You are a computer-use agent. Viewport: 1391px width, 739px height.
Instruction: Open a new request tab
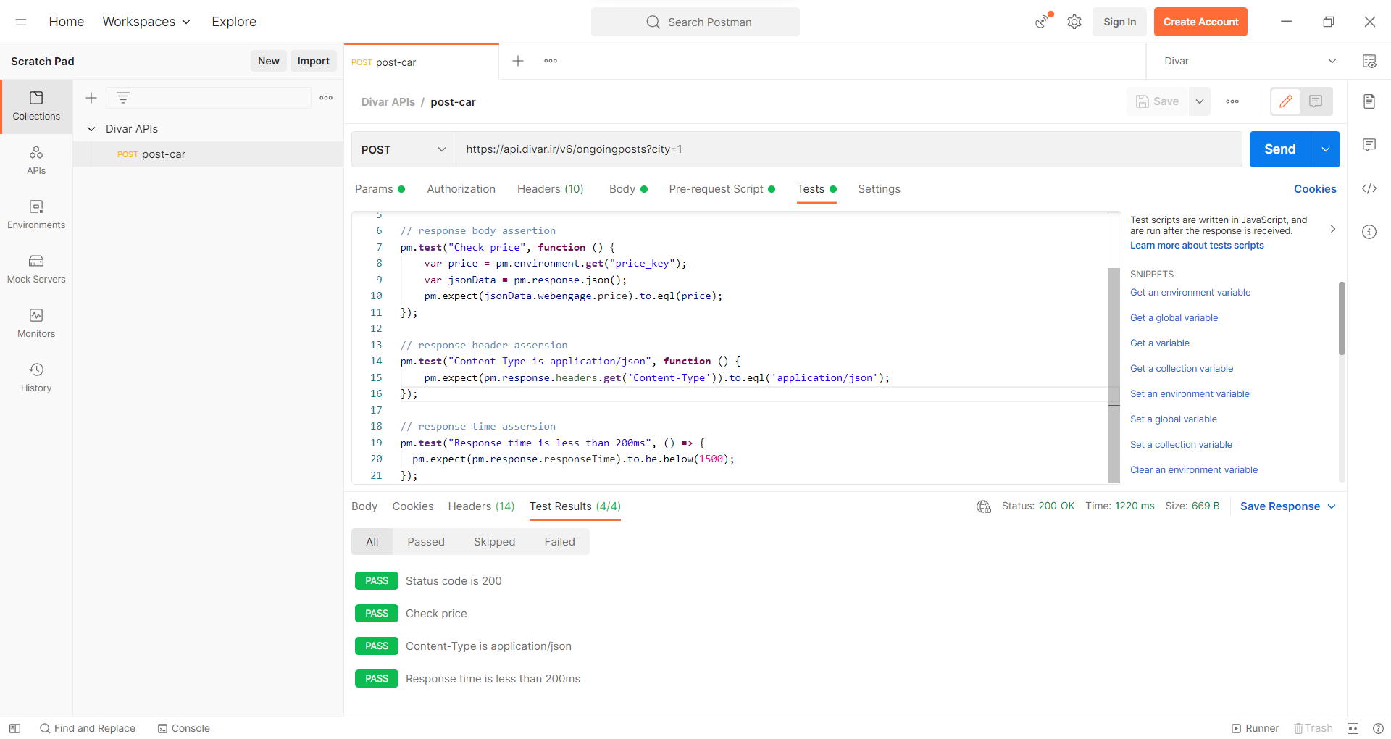[518, 61]
